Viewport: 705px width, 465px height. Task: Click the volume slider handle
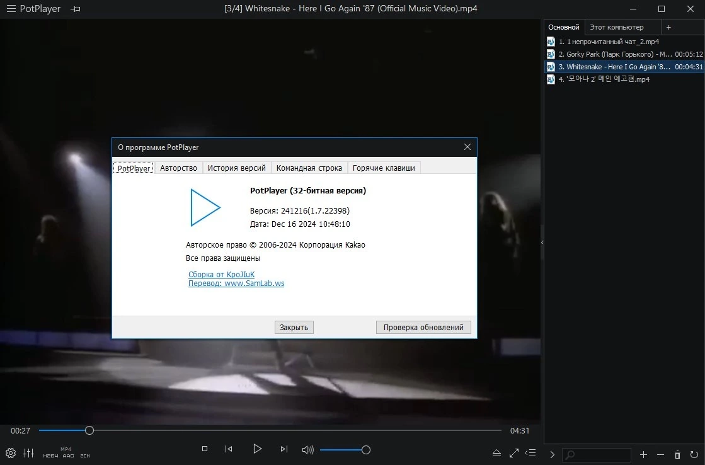point(366,450)
